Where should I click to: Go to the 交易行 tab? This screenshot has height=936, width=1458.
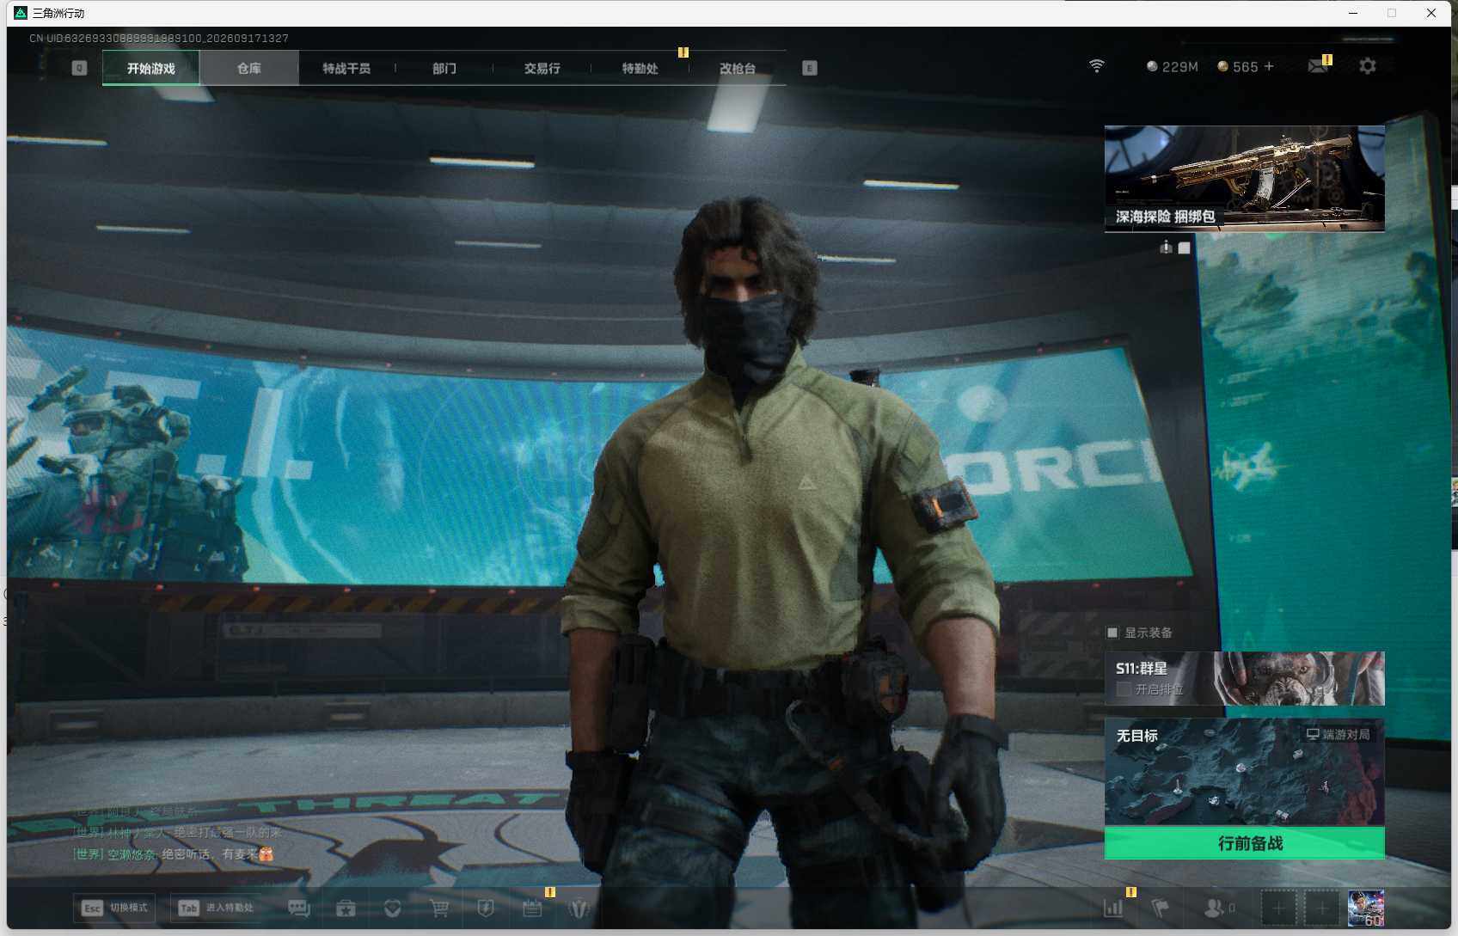pos(542,68)
